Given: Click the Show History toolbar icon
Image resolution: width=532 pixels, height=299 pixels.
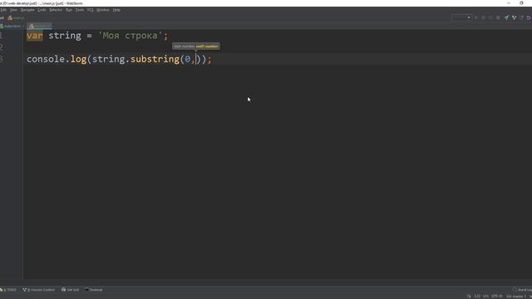Looking at the screenshot, I should pos(521,17).
